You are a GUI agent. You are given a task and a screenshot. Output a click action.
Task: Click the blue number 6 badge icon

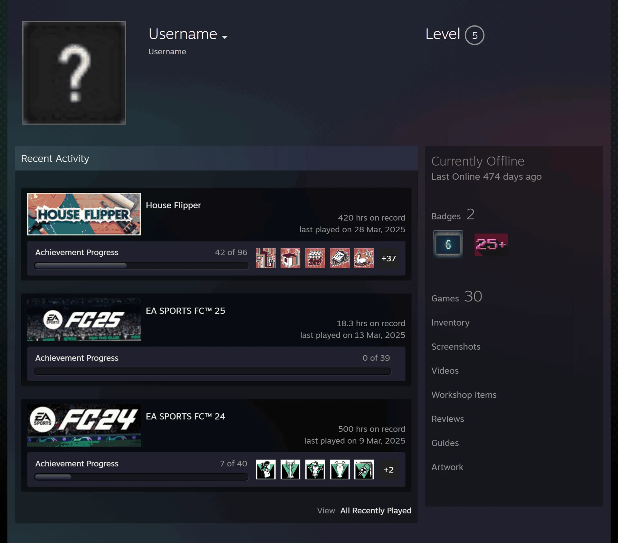pyautogui.click(x=448, y=244)
